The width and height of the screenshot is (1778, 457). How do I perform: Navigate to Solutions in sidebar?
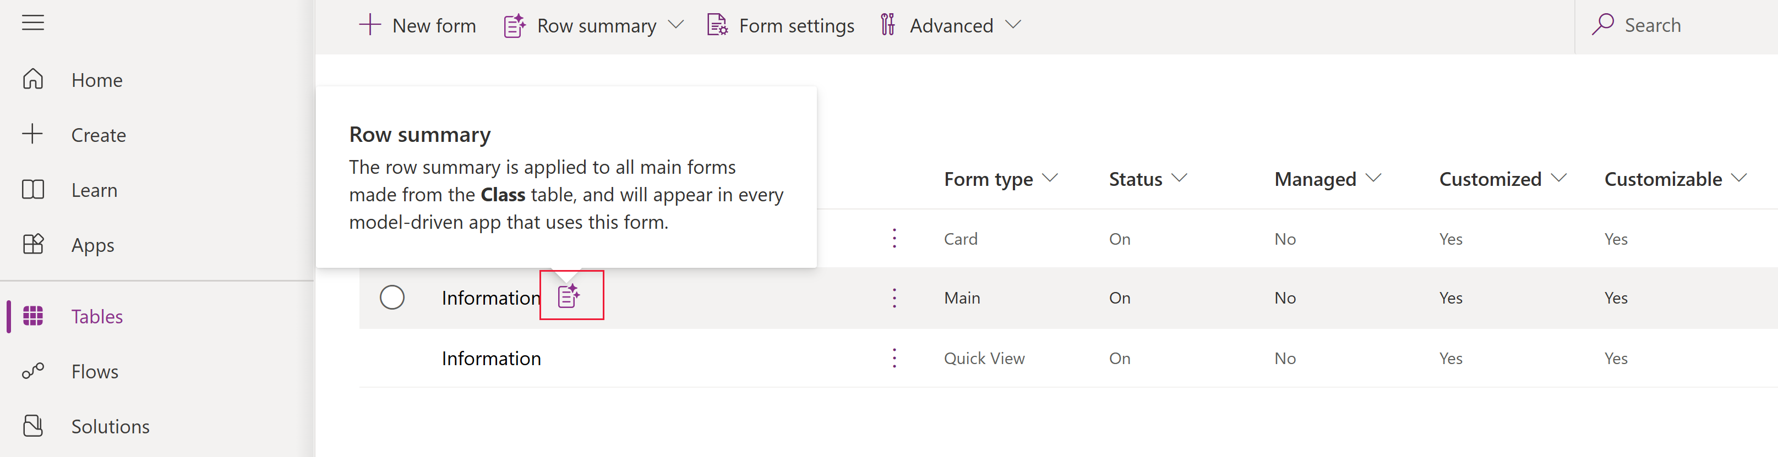click(111, 427)
